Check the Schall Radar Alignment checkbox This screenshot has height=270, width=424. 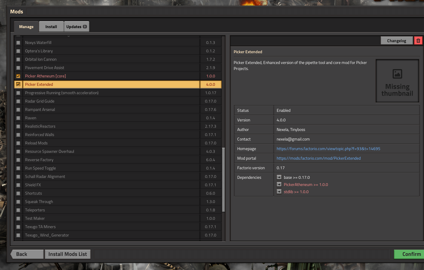click(x=18, y=177)
